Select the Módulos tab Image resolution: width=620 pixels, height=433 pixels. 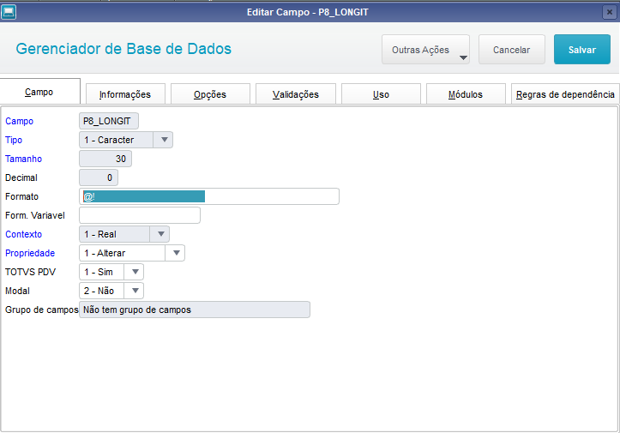pos(466,94)
